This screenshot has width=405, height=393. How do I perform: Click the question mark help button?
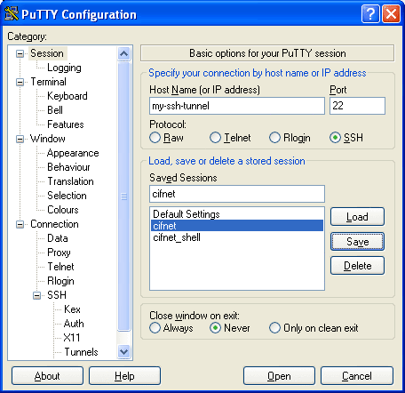pyautogui.click(x=370, y=14)
